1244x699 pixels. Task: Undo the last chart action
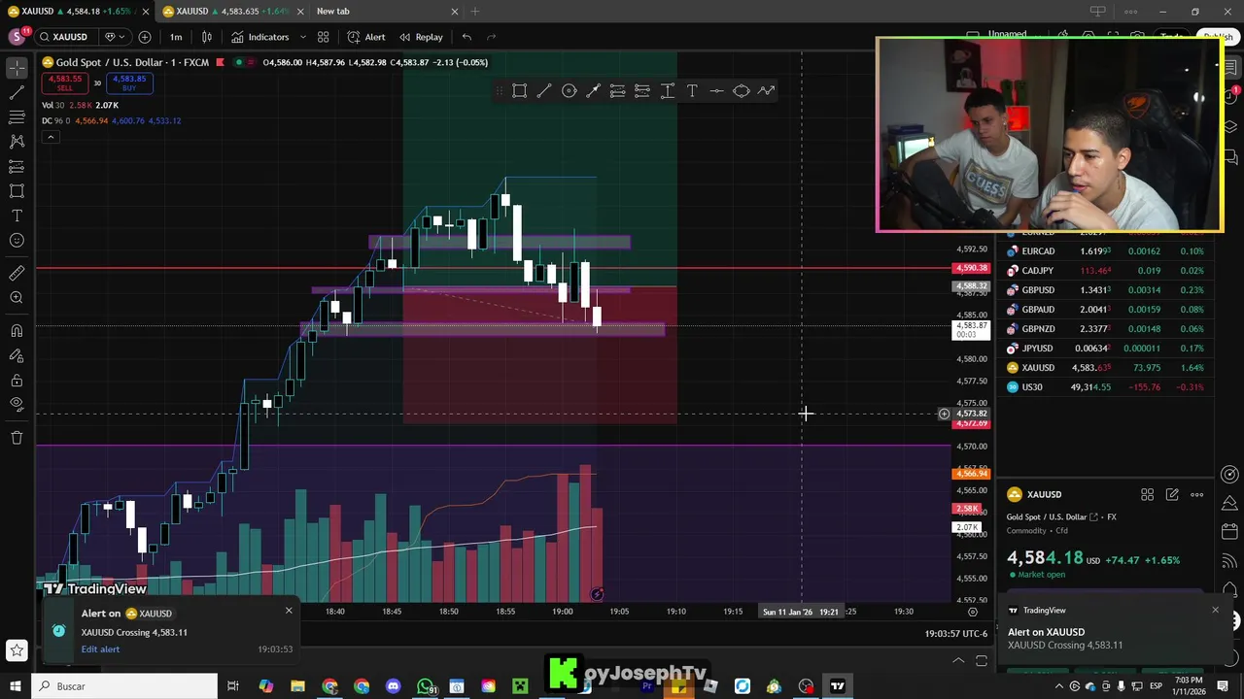[x=466, y=37]
